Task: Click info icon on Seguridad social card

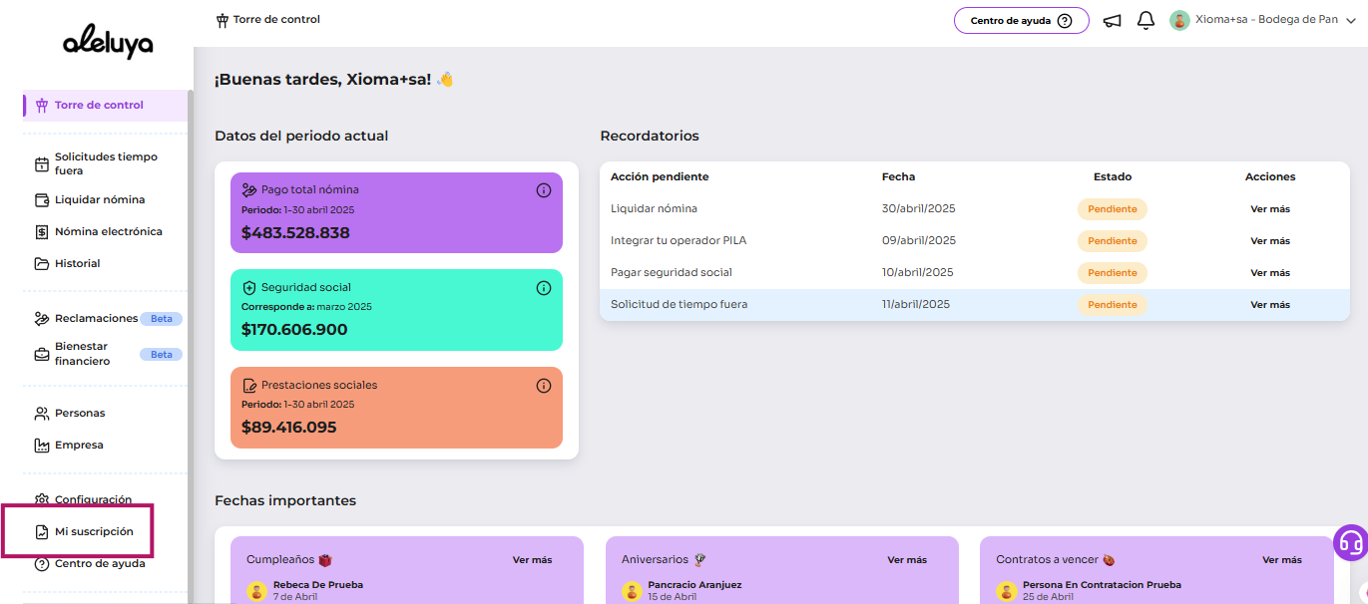Action: pyautogui.click(x=544, y=288)
